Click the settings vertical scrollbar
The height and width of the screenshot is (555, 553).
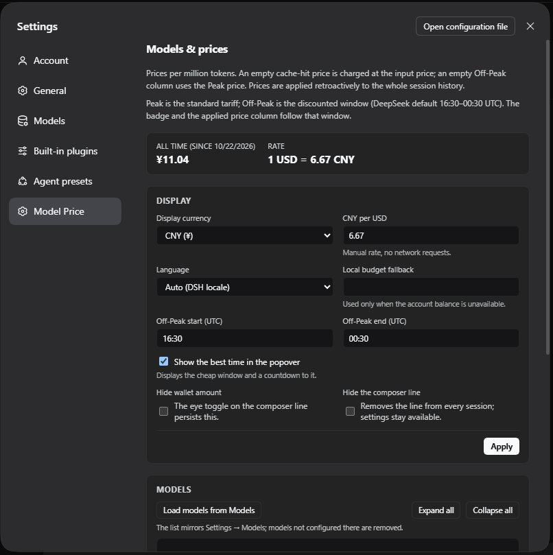(x=548, y=196)
